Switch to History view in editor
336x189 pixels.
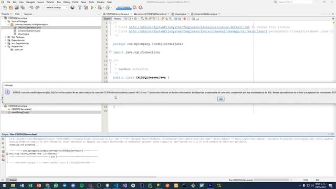point(117,19)
